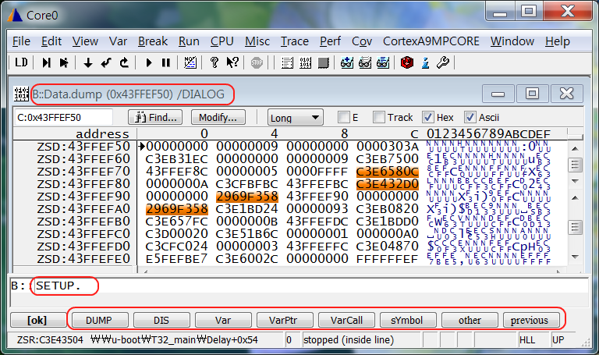
Task: Click the Go (run) arrow toolbar icon
Action: (149, 62)
